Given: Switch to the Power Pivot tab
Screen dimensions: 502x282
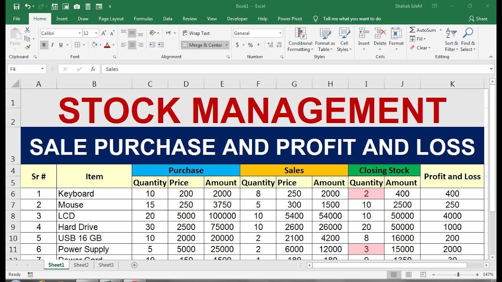Looking at the screenshot, I should tap(290, 18).
